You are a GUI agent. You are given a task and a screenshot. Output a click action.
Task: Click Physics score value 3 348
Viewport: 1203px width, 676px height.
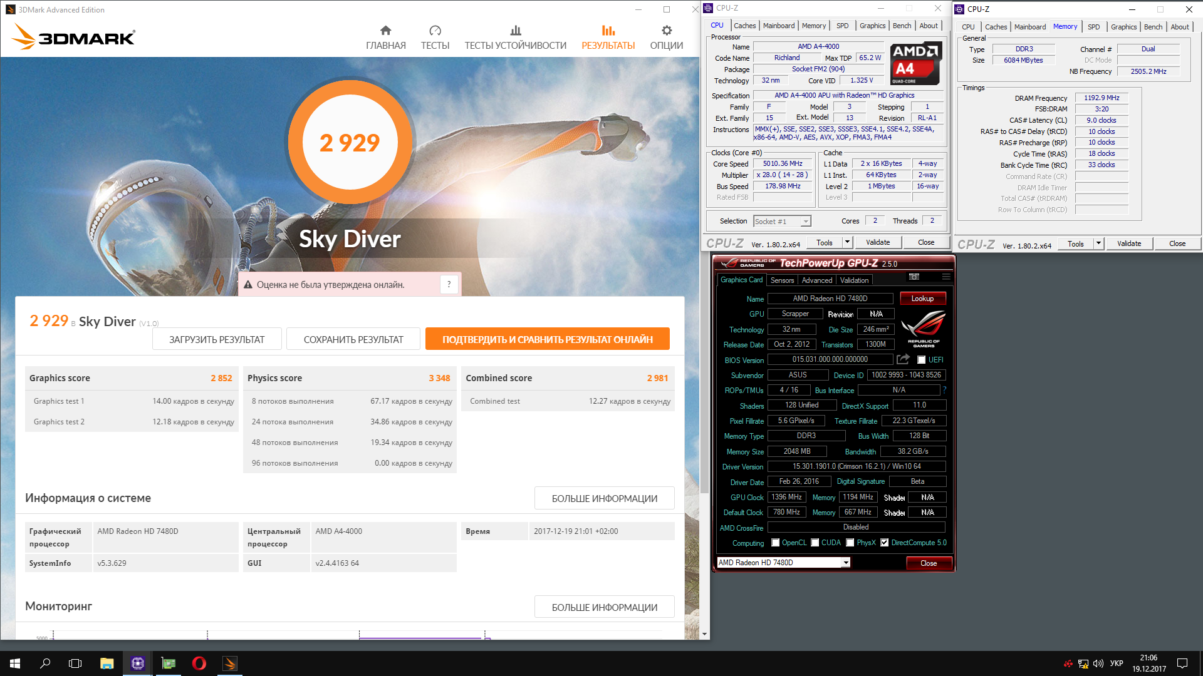(439, 378)
